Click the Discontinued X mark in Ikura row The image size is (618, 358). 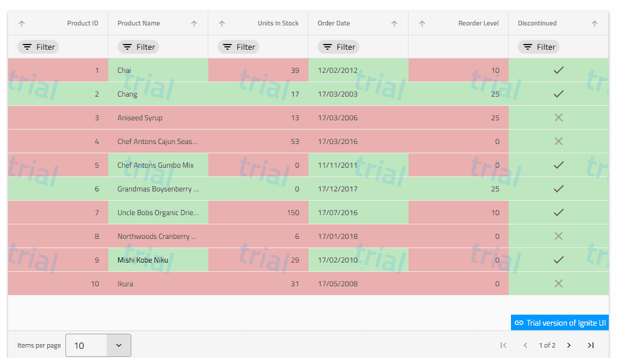point(558,283)
